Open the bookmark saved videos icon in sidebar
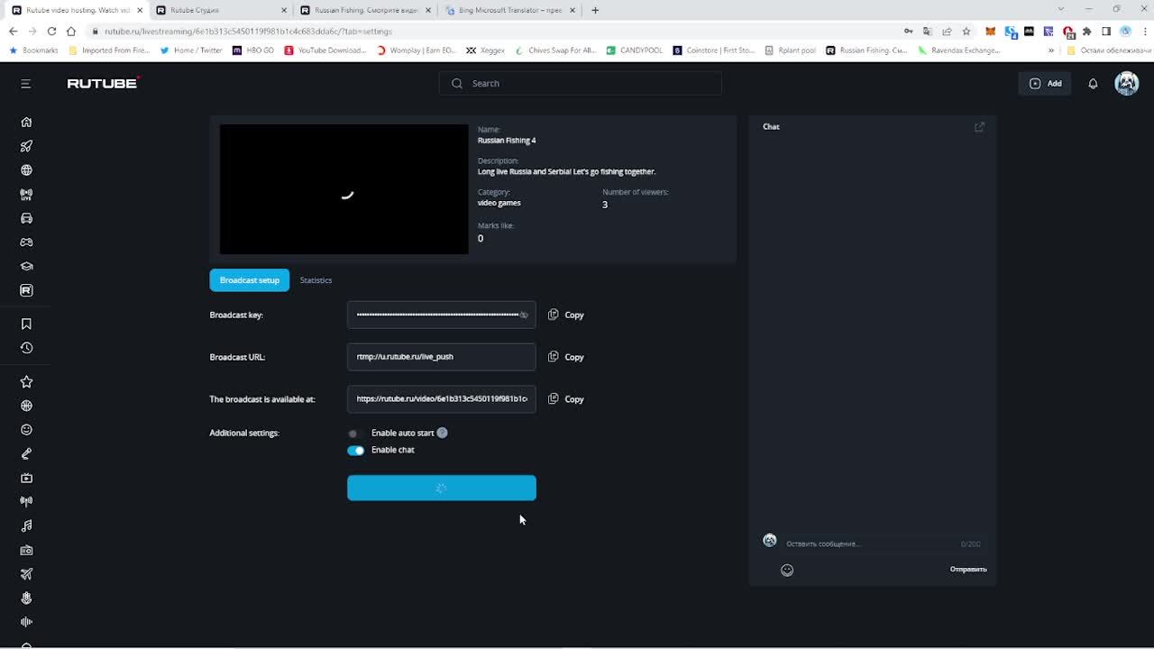Image resolution: width=1154 pixels, height=649 pixels. click(x=26, y=324)
